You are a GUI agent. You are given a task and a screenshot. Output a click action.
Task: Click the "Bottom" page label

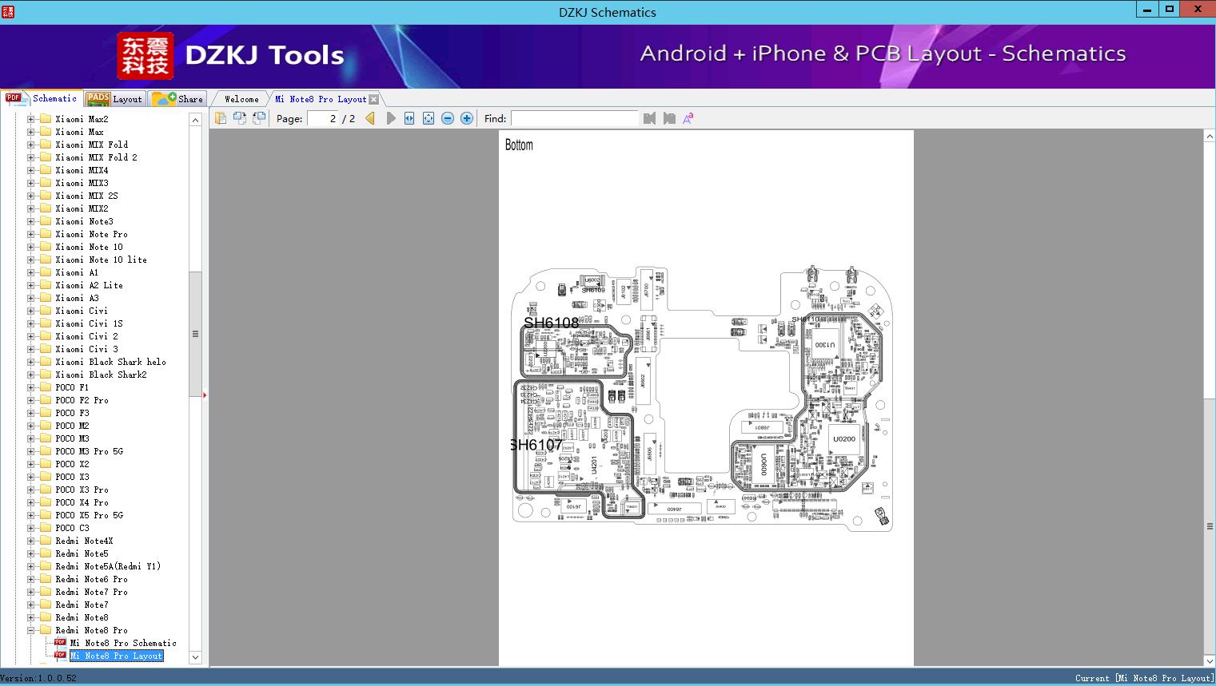coord(519,145)
